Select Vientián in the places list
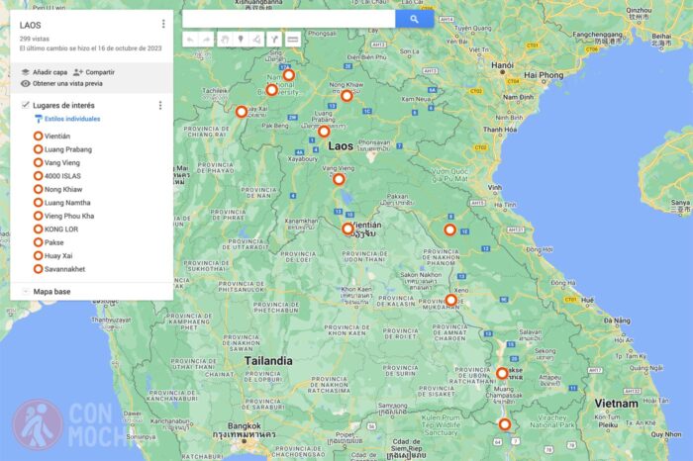693x461 pixels. point(57,136)
